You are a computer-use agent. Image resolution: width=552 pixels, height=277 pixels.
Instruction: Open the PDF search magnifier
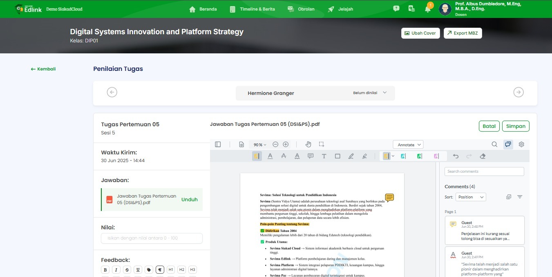494,144
